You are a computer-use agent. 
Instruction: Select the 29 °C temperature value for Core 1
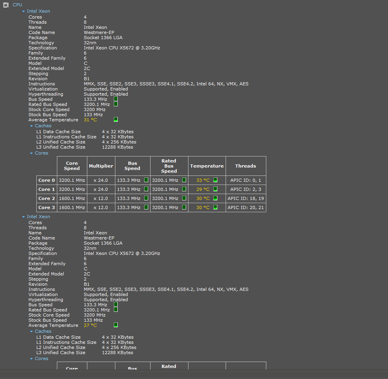[x=203, y=189]
